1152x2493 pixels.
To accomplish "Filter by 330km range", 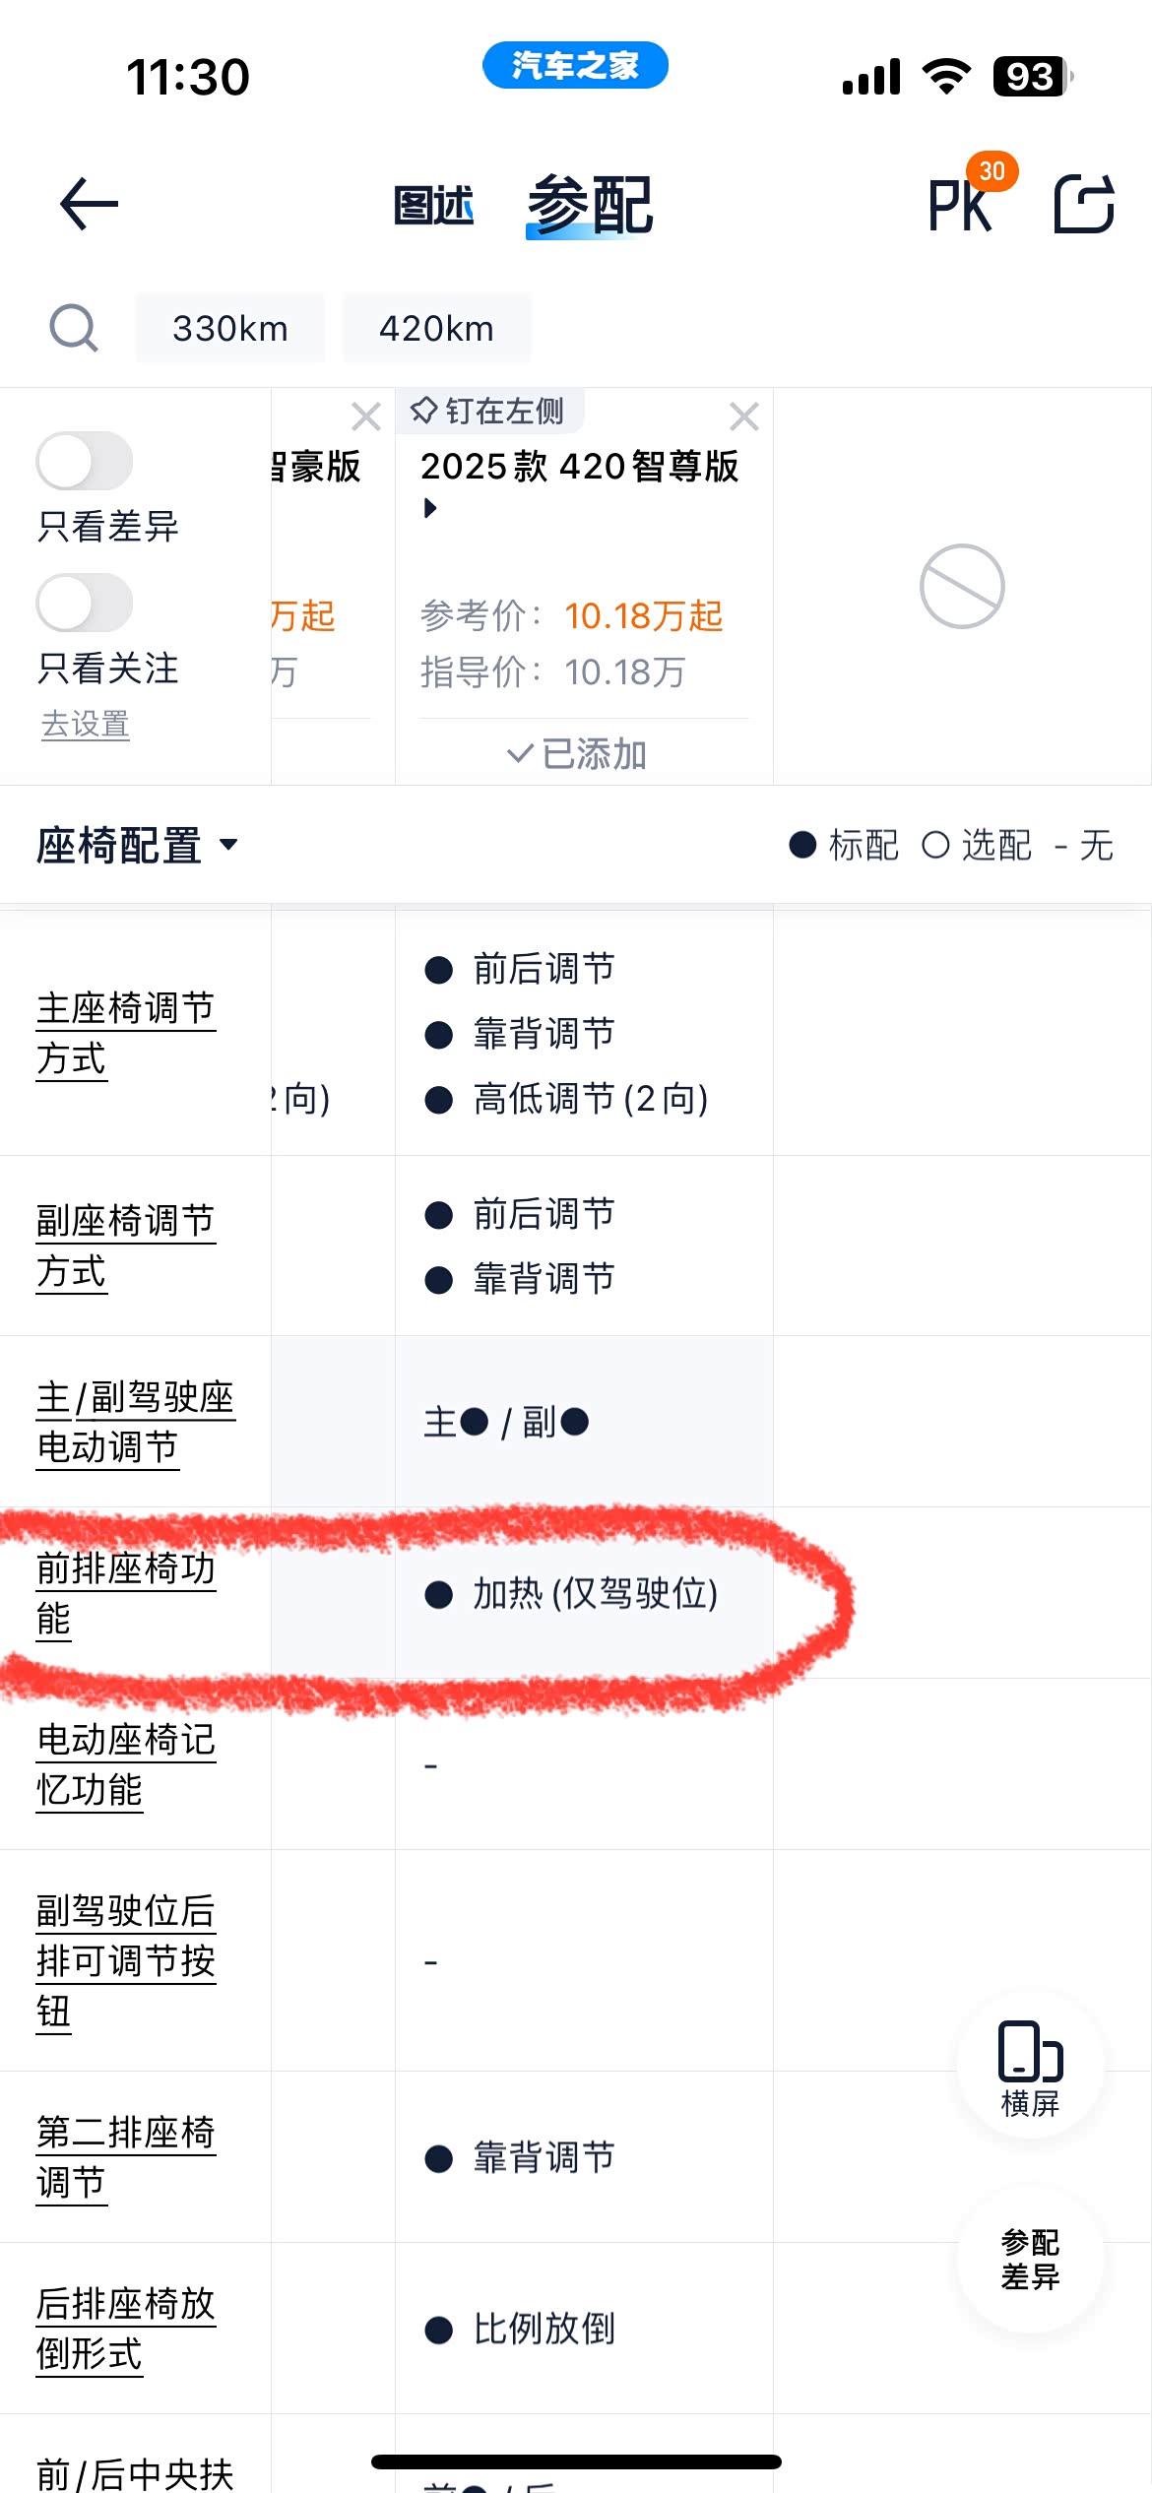I will (229, 328).
